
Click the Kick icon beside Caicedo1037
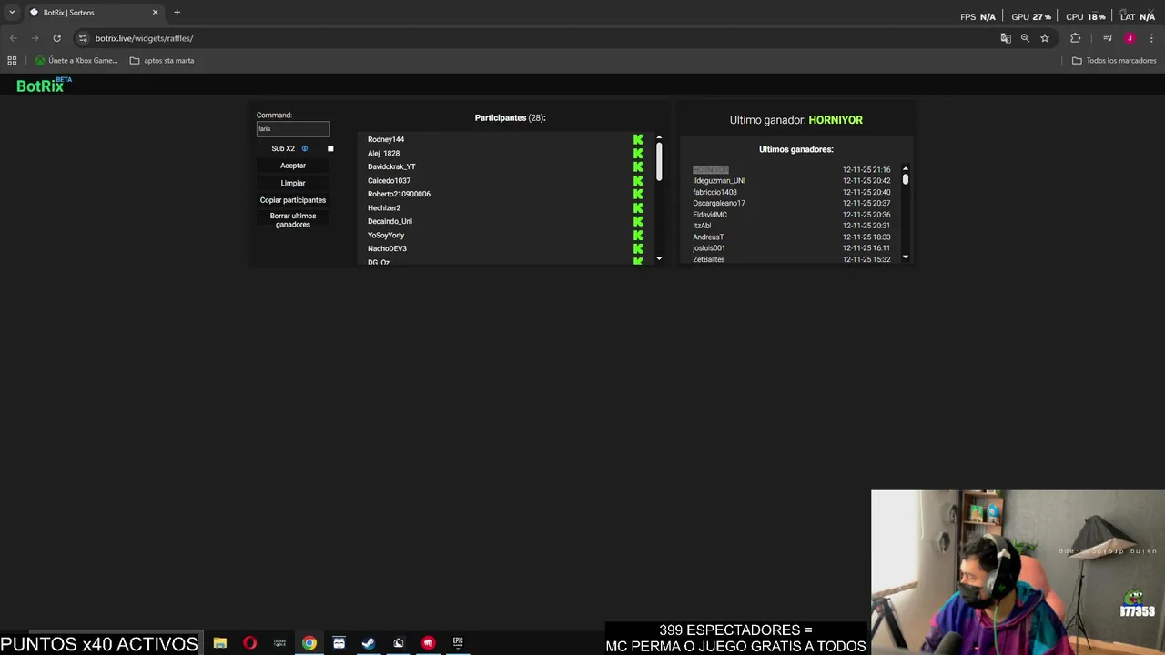(x=638, y=180)
